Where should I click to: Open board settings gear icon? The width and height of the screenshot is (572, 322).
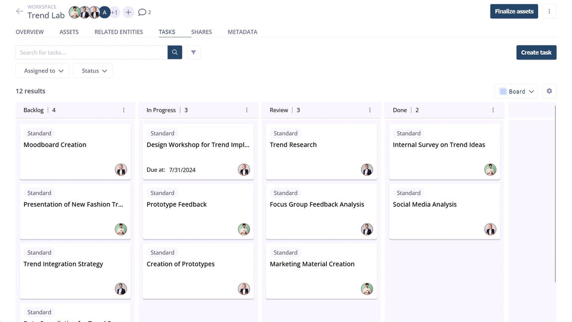[549, 91]
